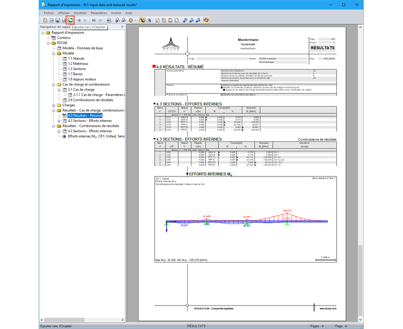Click the go-to-page toolbar icon
The width and height of the screenshot is (403, 329).
point(109,20)
